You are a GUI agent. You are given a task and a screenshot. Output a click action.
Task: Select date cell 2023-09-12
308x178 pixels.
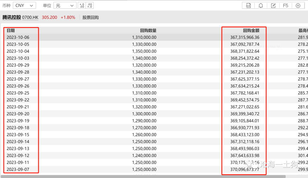pos(18,155)
